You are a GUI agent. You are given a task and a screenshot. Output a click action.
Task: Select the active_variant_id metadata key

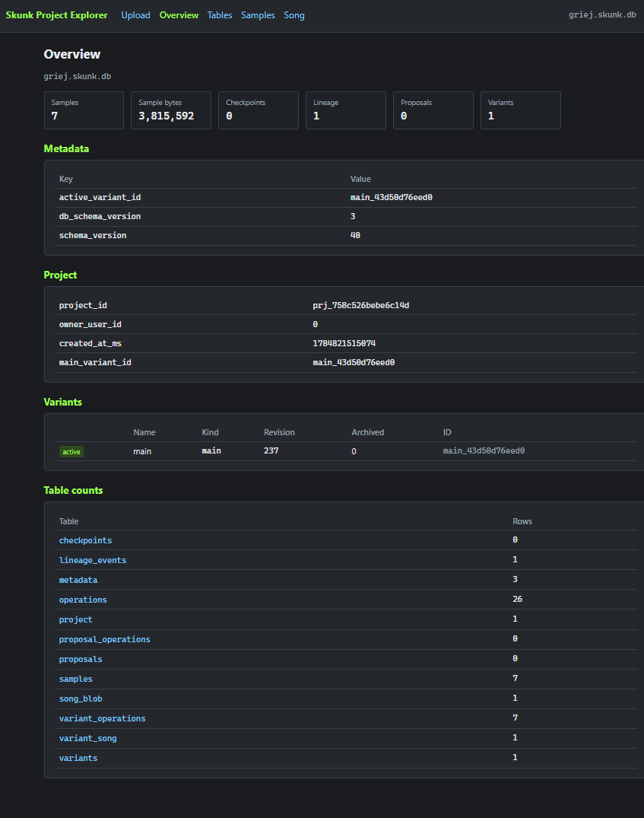click(100, 197)
